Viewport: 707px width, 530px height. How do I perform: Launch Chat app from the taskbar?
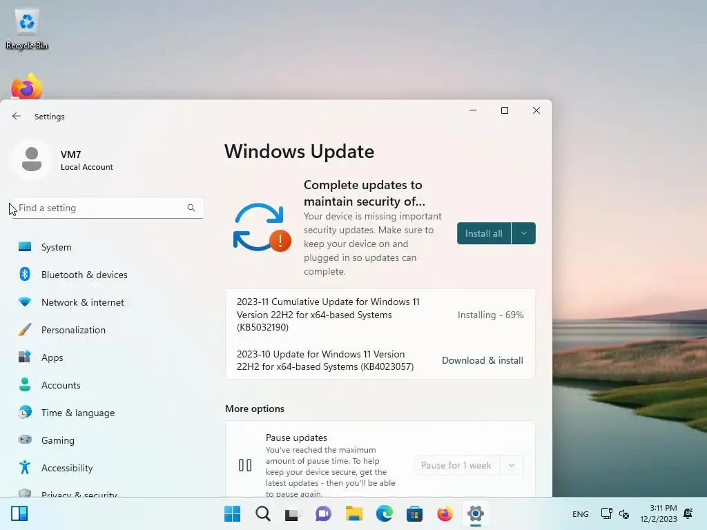pos(323,513)
